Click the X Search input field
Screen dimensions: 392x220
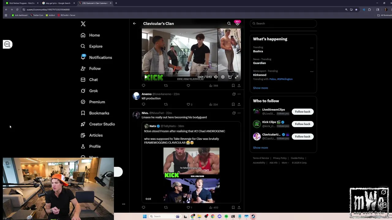(x=283, y=24)
